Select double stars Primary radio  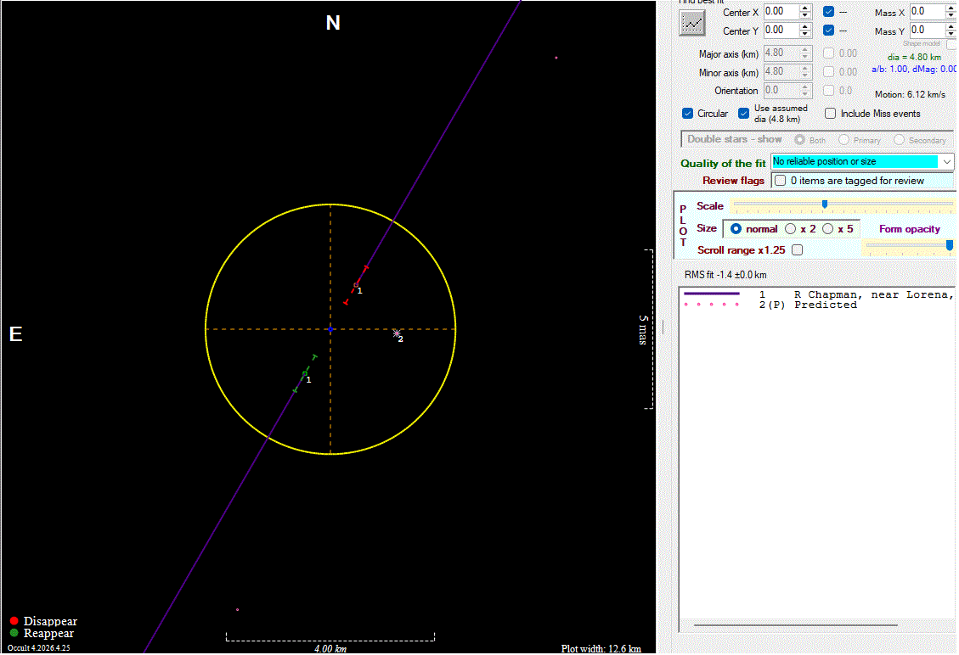[843, 140]
